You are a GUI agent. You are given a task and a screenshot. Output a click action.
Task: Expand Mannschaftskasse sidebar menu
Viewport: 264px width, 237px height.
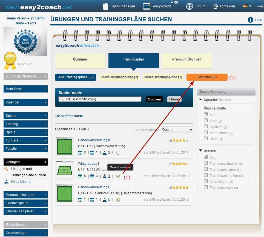(x=25, y=195)
